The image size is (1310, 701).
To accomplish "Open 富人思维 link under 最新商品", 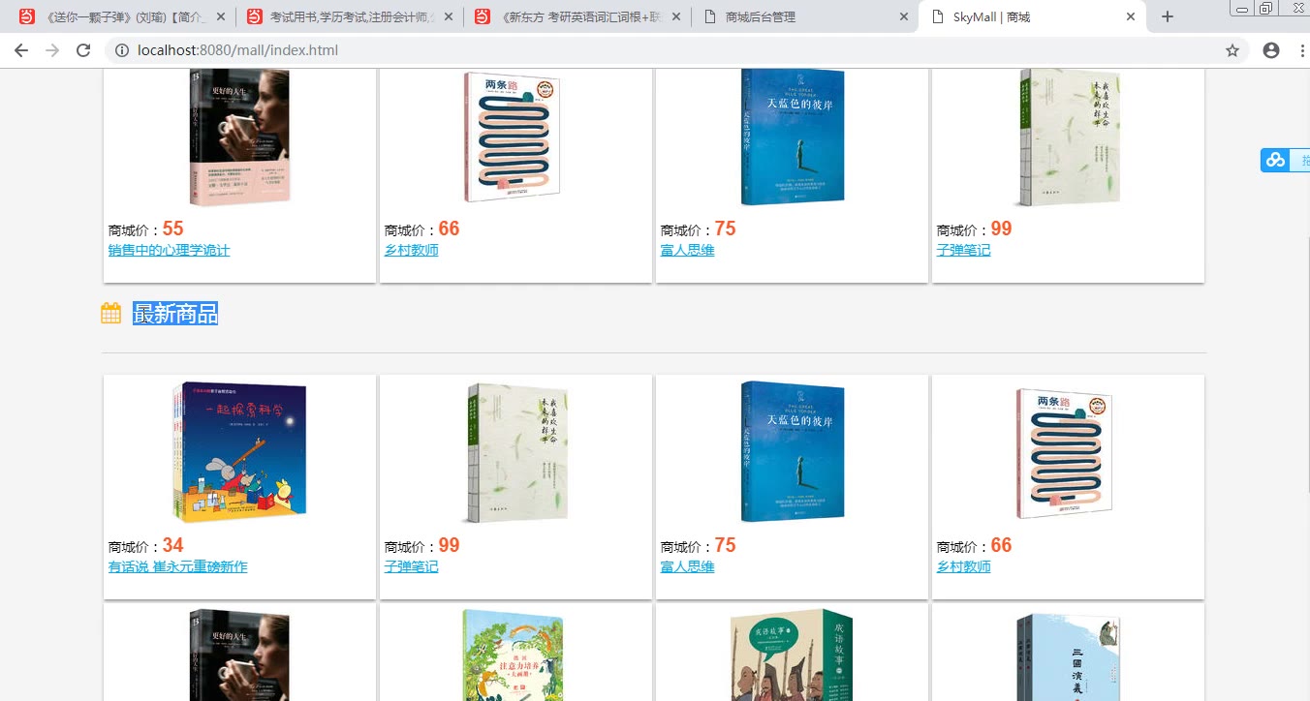I will [687, 567].
